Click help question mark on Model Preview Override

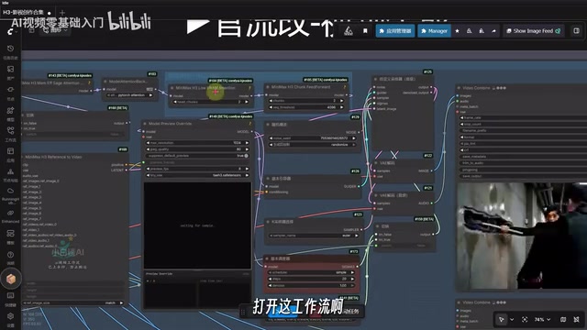tap(249, 124)
